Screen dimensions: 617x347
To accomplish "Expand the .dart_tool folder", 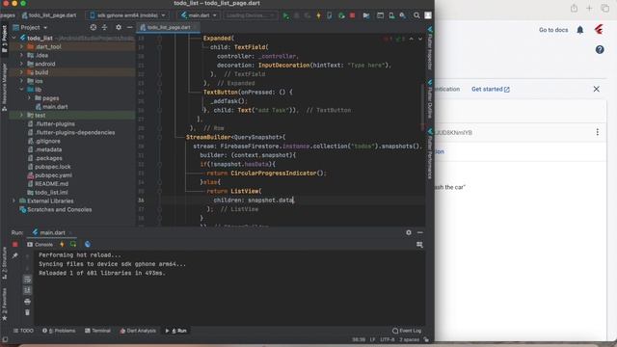I will [21, 46].
